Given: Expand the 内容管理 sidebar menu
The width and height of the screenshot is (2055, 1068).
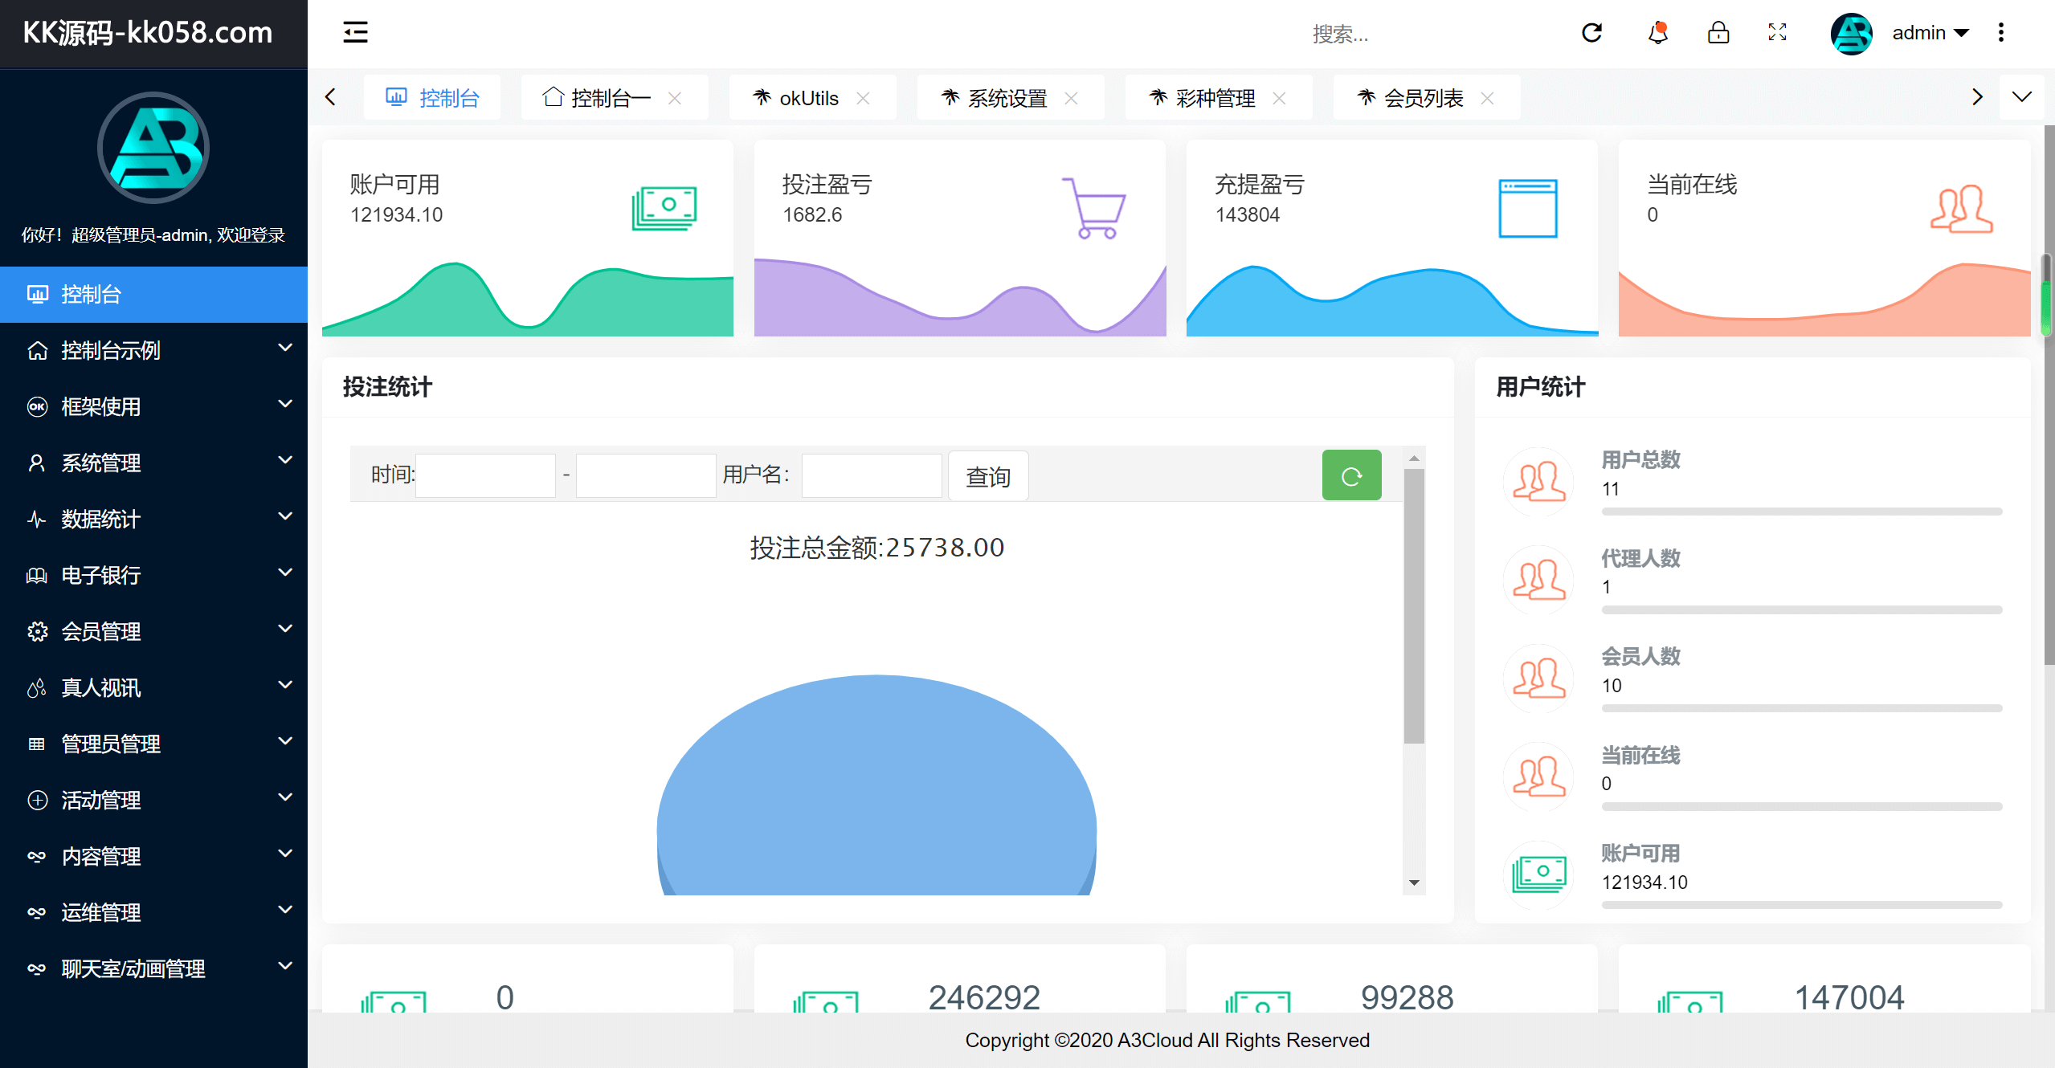Looking at the screenshot, I should [x=153, y=856].
